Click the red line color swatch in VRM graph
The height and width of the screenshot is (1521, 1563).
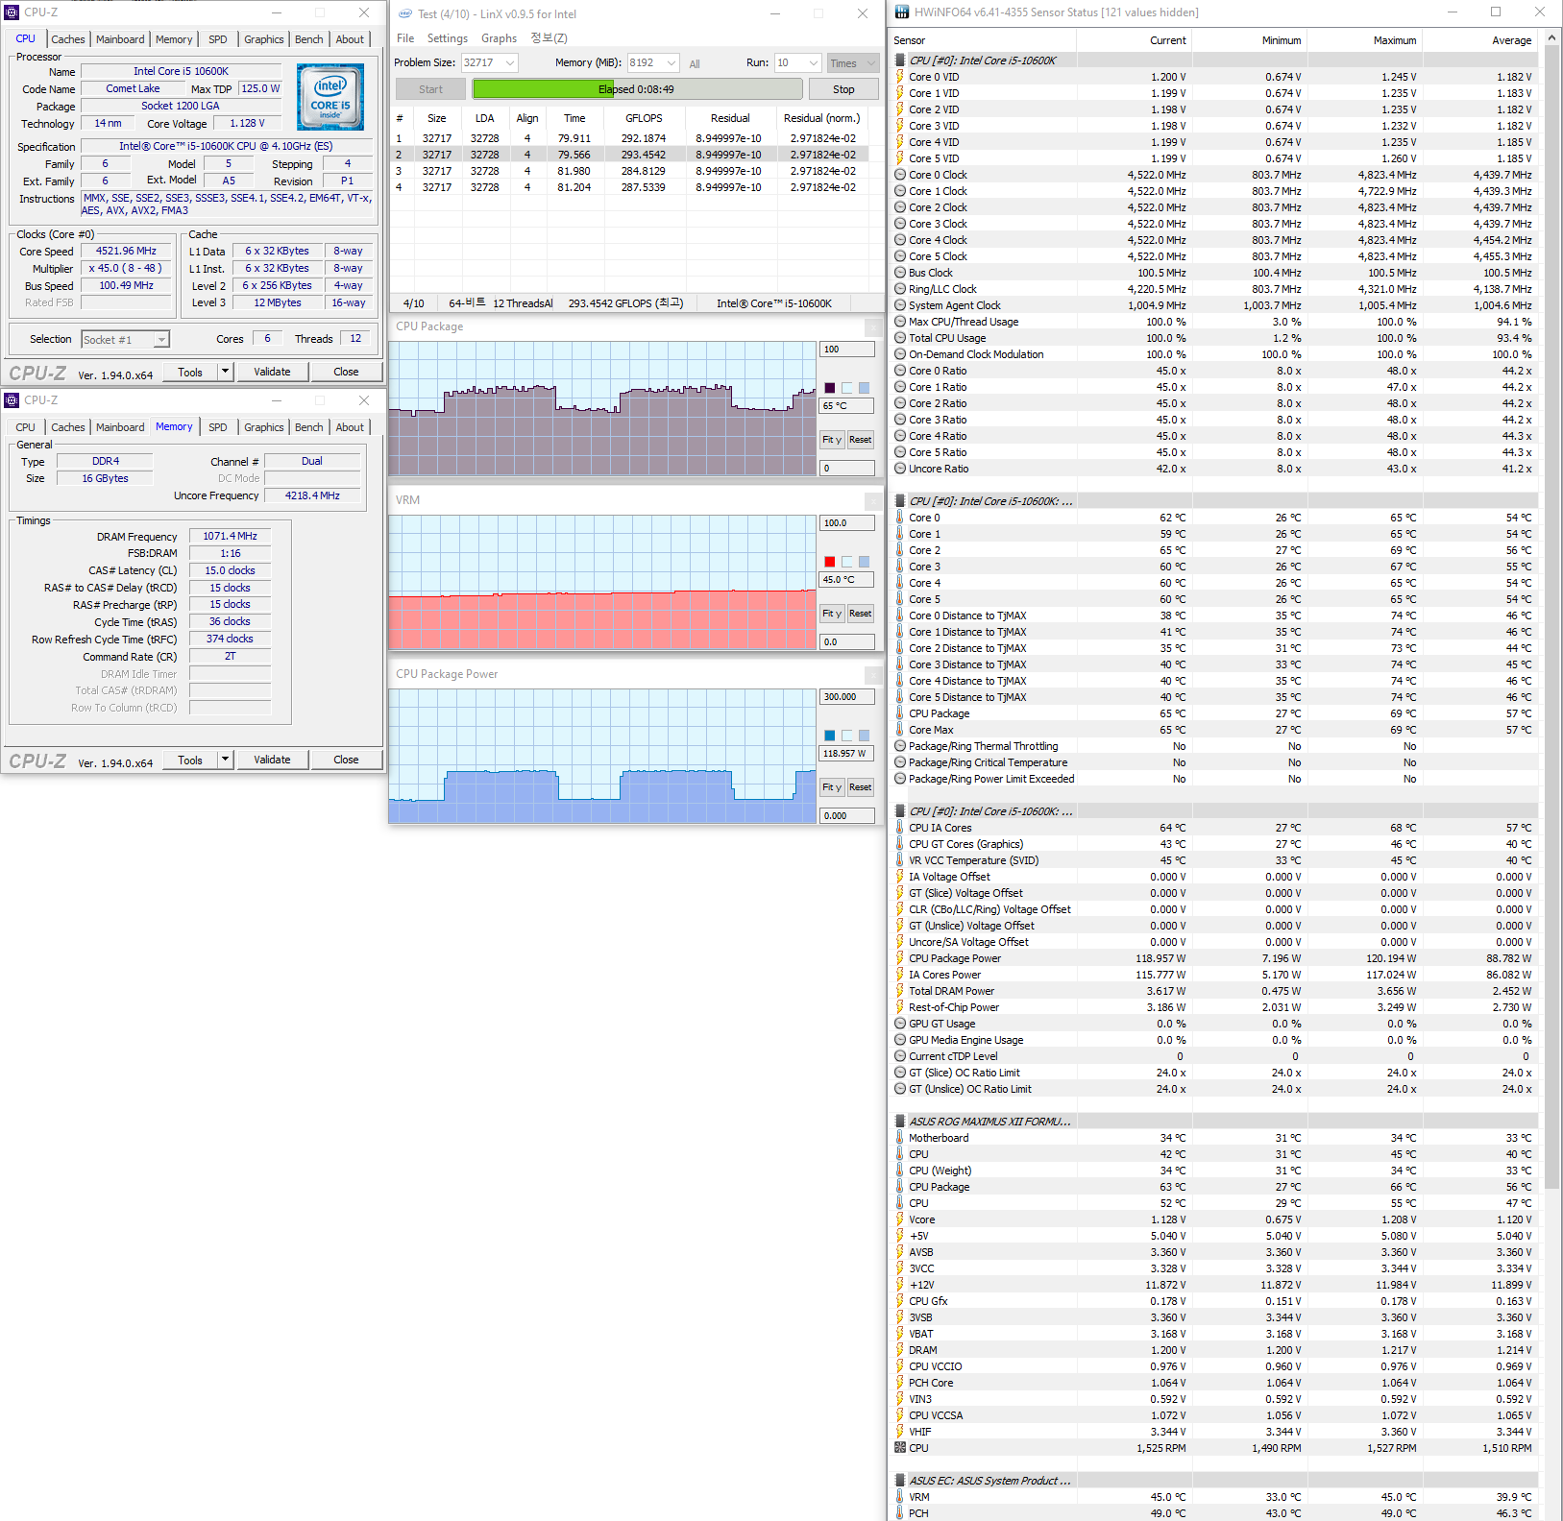click(x=829, y=562)
